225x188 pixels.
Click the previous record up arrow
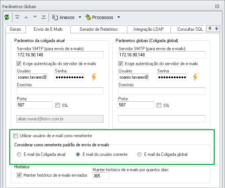coord(26,17)
